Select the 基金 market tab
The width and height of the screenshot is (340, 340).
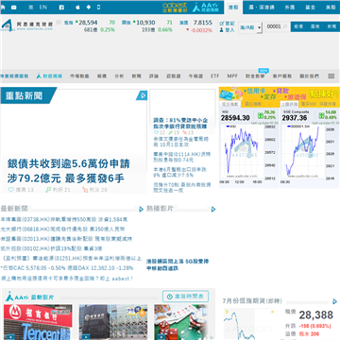point(311,8)
